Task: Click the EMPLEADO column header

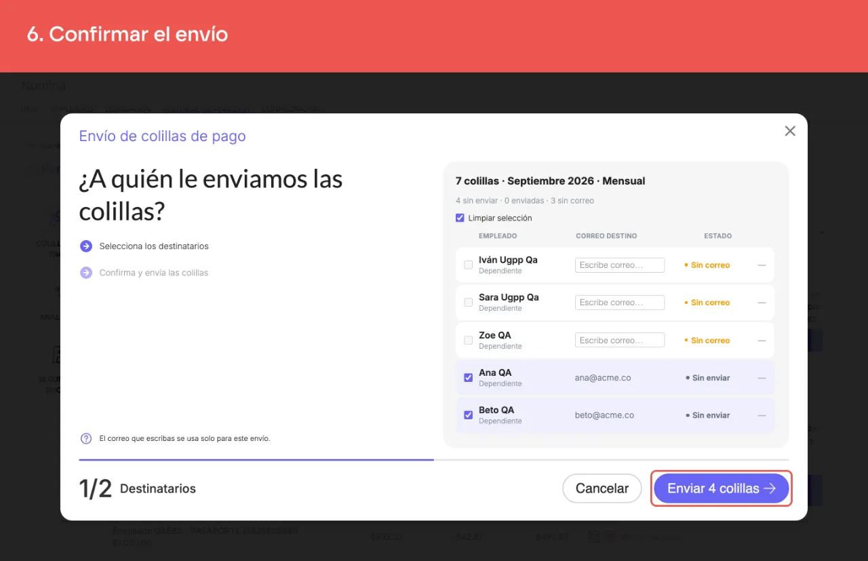Action: 498,236
